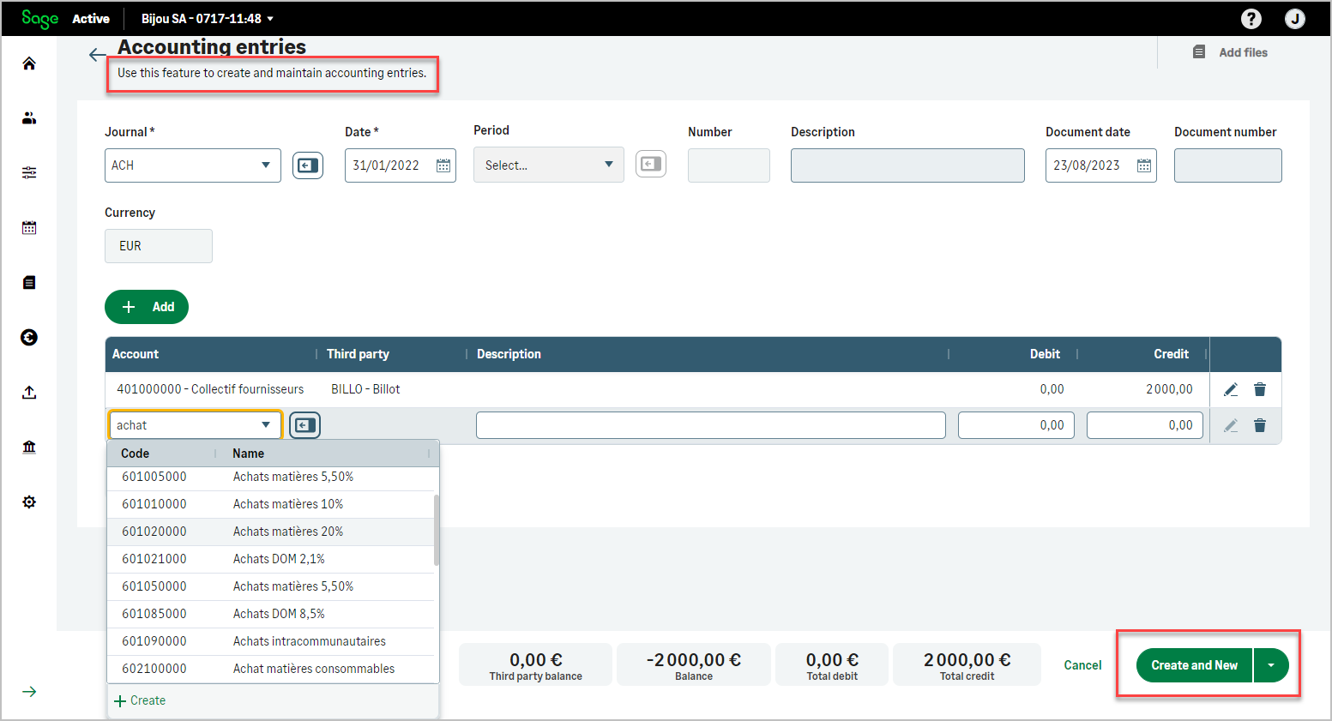Open help question mark icon
This screenshot has width=1332, height=721.
tap(1251, 19)
